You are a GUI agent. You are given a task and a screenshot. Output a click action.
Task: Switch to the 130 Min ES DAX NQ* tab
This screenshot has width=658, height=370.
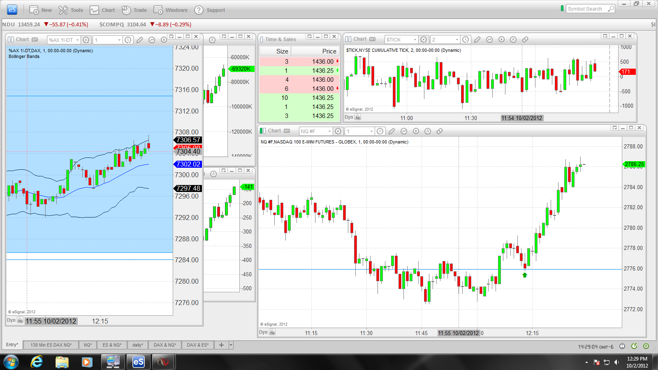click(x=51, y=345)
